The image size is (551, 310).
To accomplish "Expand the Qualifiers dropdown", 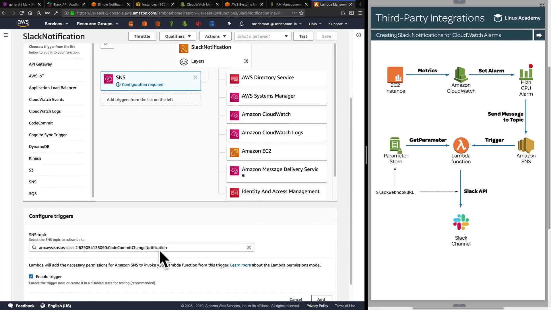I will click(178, 36).
